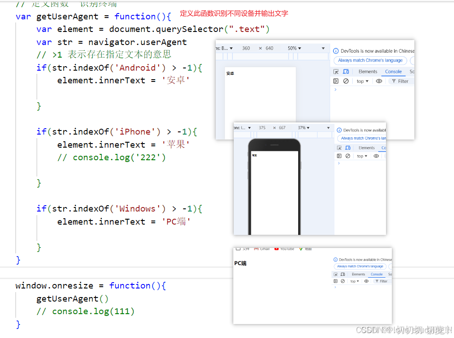
Task: Click comment // console.log(111)
Action: pyautogui.click(x=86, y=311)
